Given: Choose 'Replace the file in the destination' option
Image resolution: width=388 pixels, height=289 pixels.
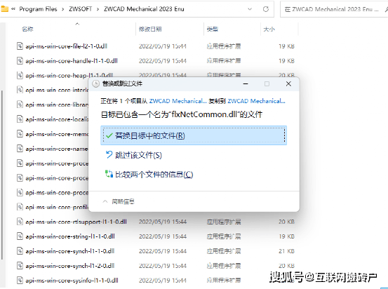Looking at the screenshot, I should [194, 135].
